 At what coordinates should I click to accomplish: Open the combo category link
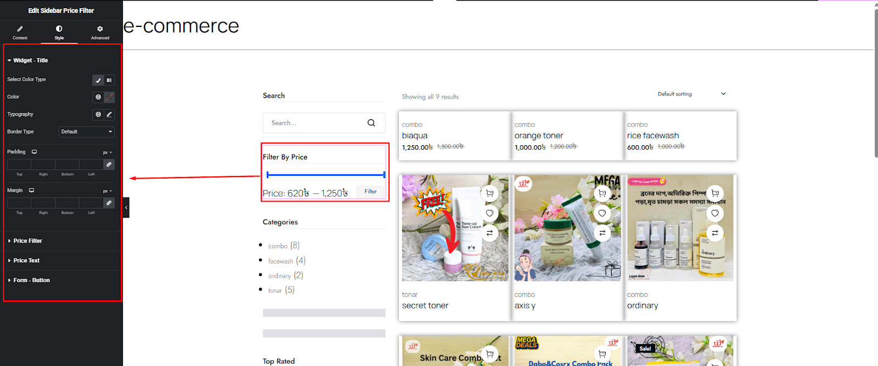[278, 246]
